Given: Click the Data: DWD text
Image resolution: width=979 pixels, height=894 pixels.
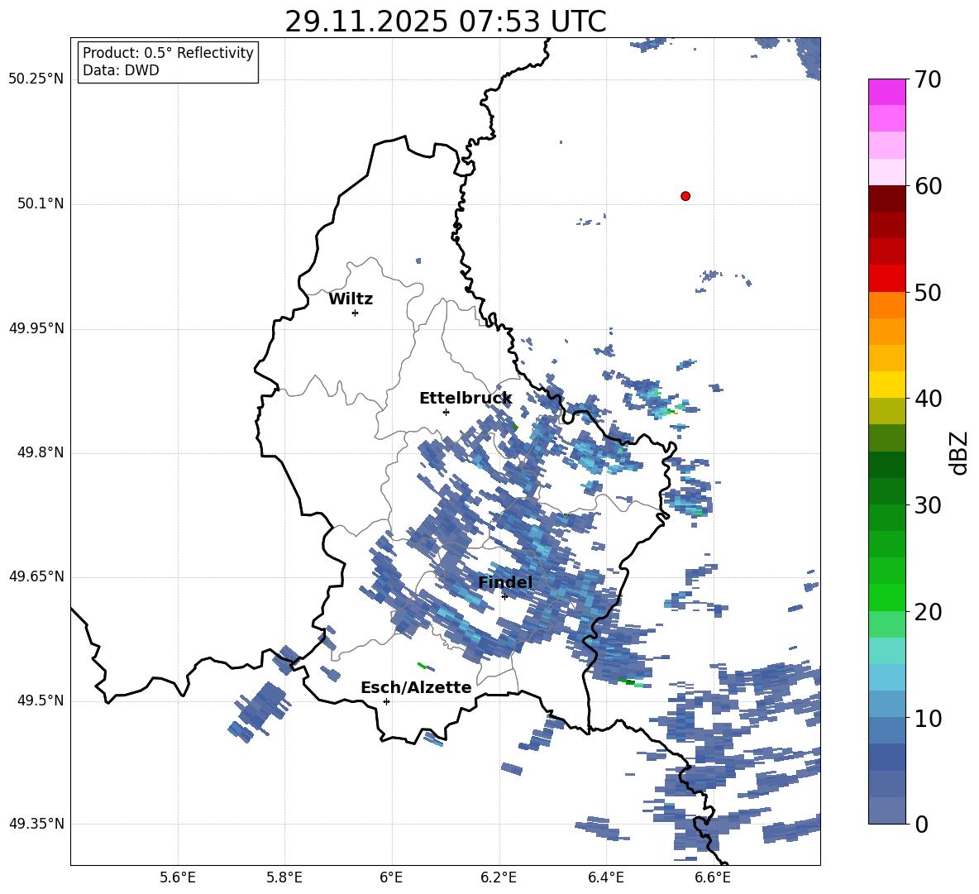Looking at the screenshot, I should point(121,70).
